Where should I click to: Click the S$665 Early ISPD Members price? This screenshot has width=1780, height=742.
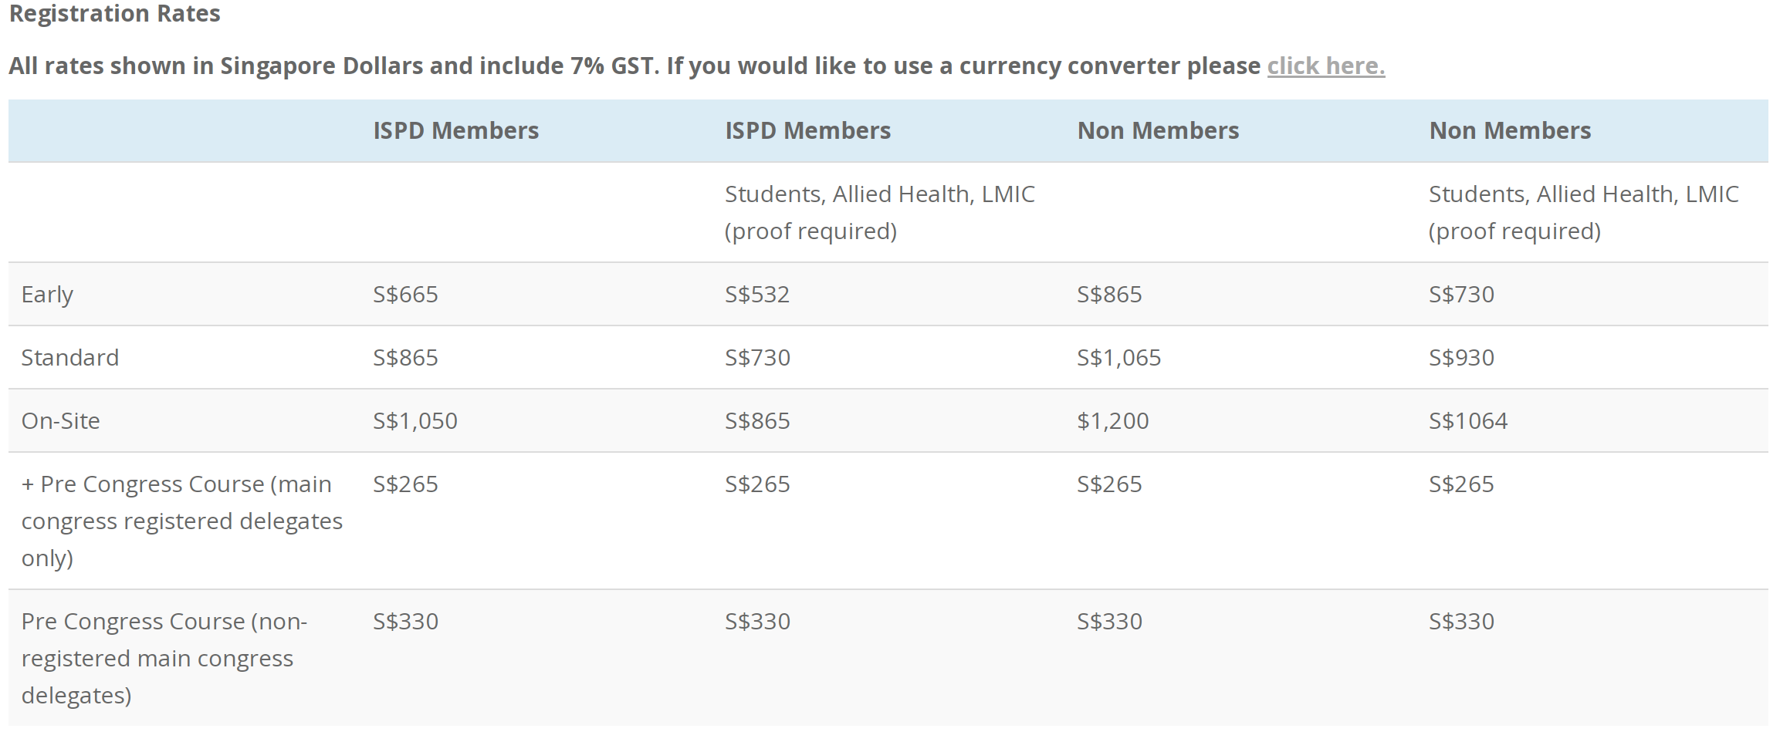(405, 295)
